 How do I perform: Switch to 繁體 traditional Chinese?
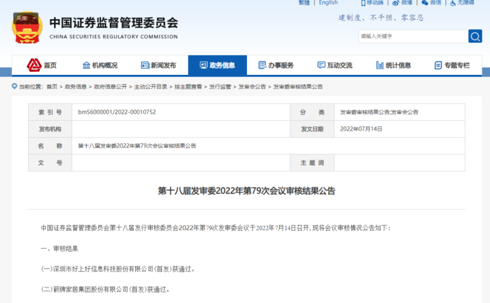[x=304, y=3]
